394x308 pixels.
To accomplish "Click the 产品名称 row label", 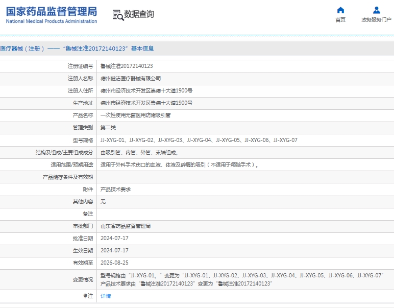I will [x=83, y=115].
